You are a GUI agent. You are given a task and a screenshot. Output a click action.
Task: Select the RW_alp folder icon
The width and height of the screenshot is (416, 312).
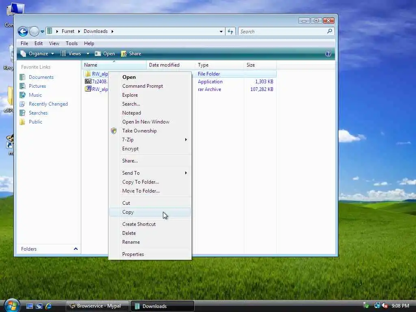[x=88, y=74]
